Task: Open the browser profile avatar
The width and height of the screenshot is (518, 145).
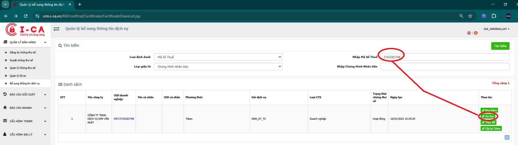Action: (x=508, y=16)
